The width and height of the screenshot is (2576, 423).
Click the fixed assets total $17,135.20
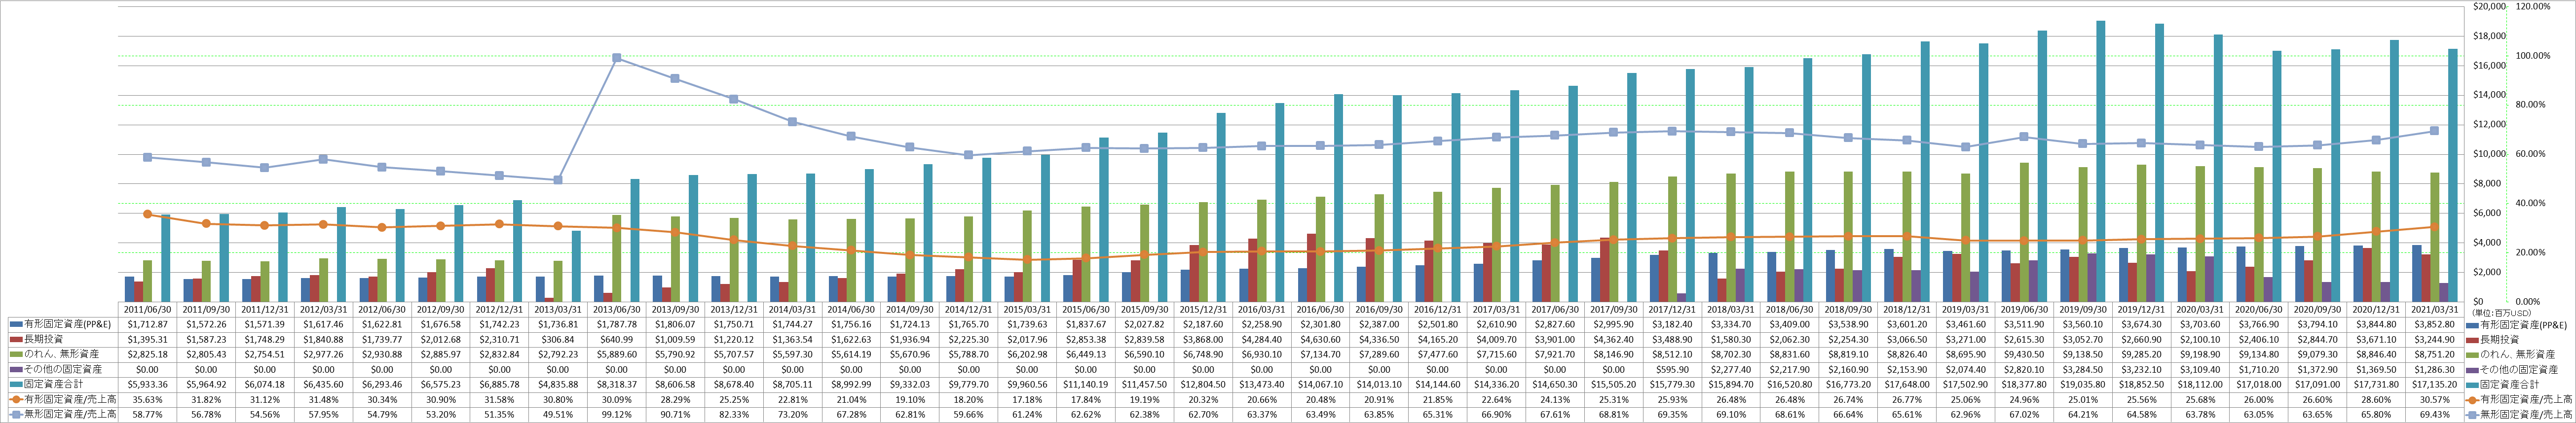click(x=2434, y=385)
